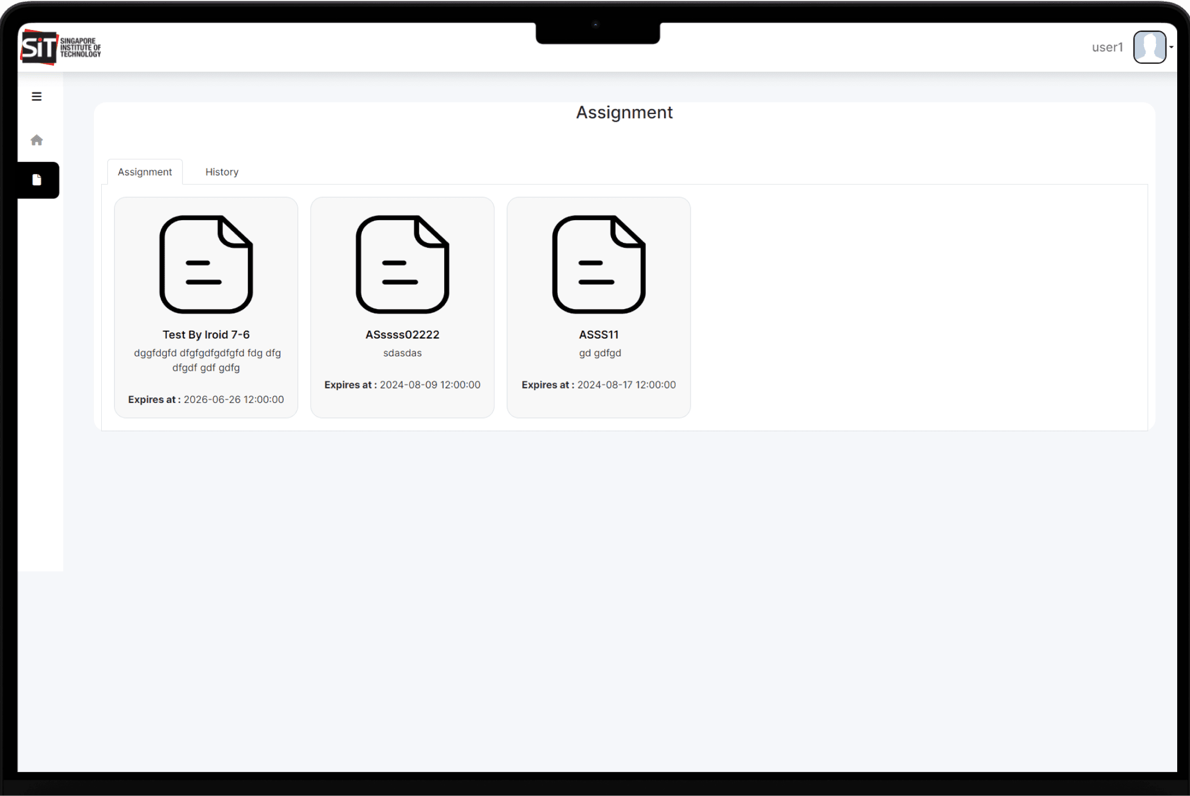Open the assignments document sidebar icon
The image size is (1190, 796).
[37, 180]
